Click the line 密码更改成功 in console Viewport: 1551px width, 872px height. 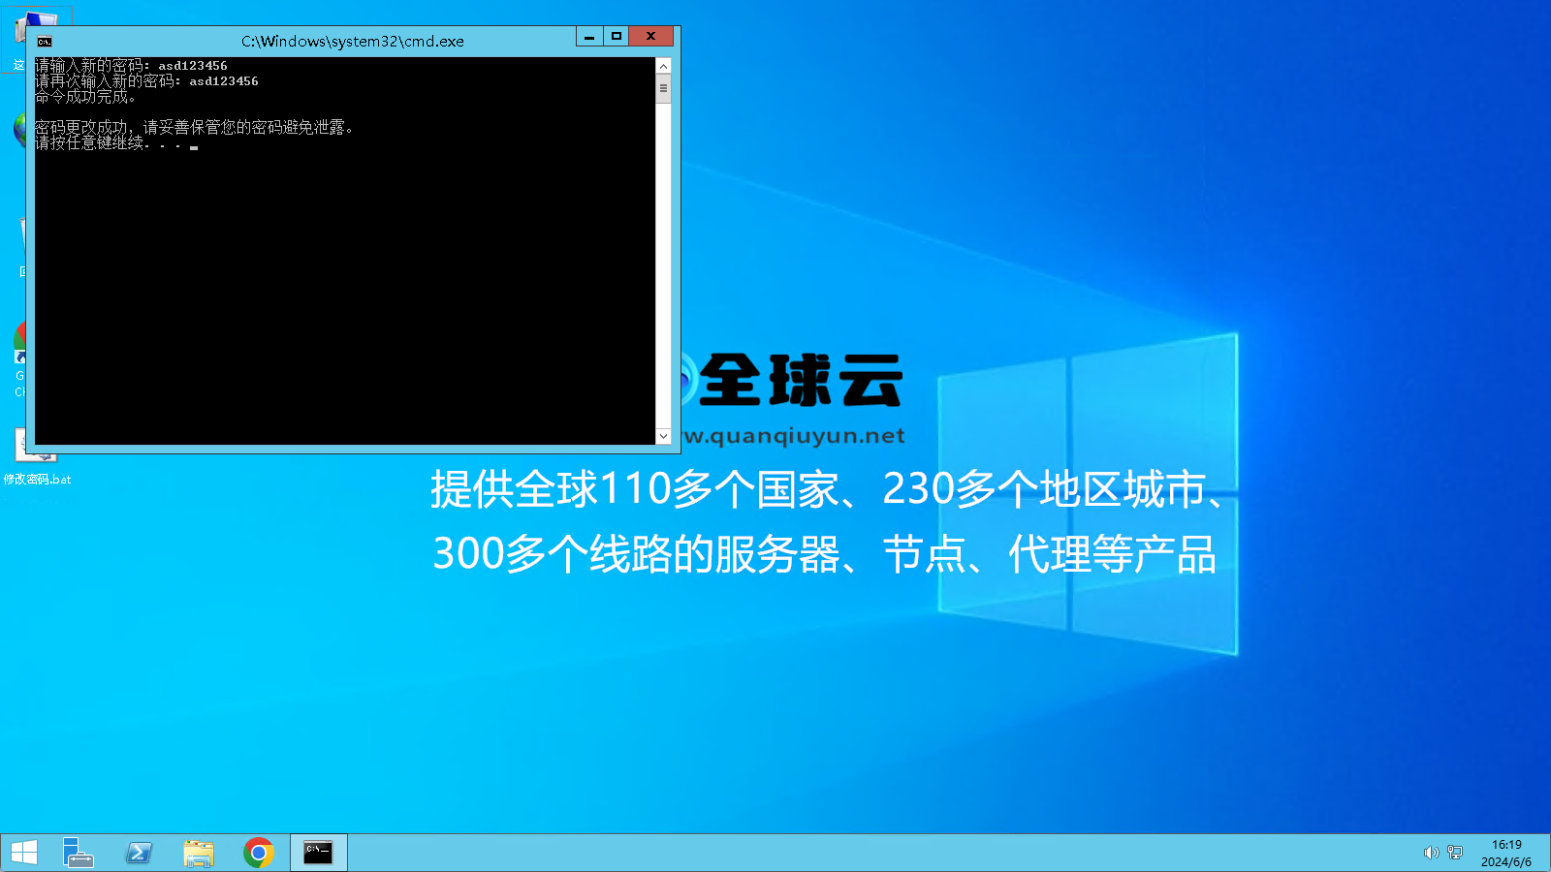tap(194, 127)
